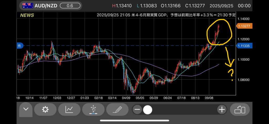Tap the orange 1.13277 current price tag
The height and width of the screenshot is (124, 269).
(244, 26)
